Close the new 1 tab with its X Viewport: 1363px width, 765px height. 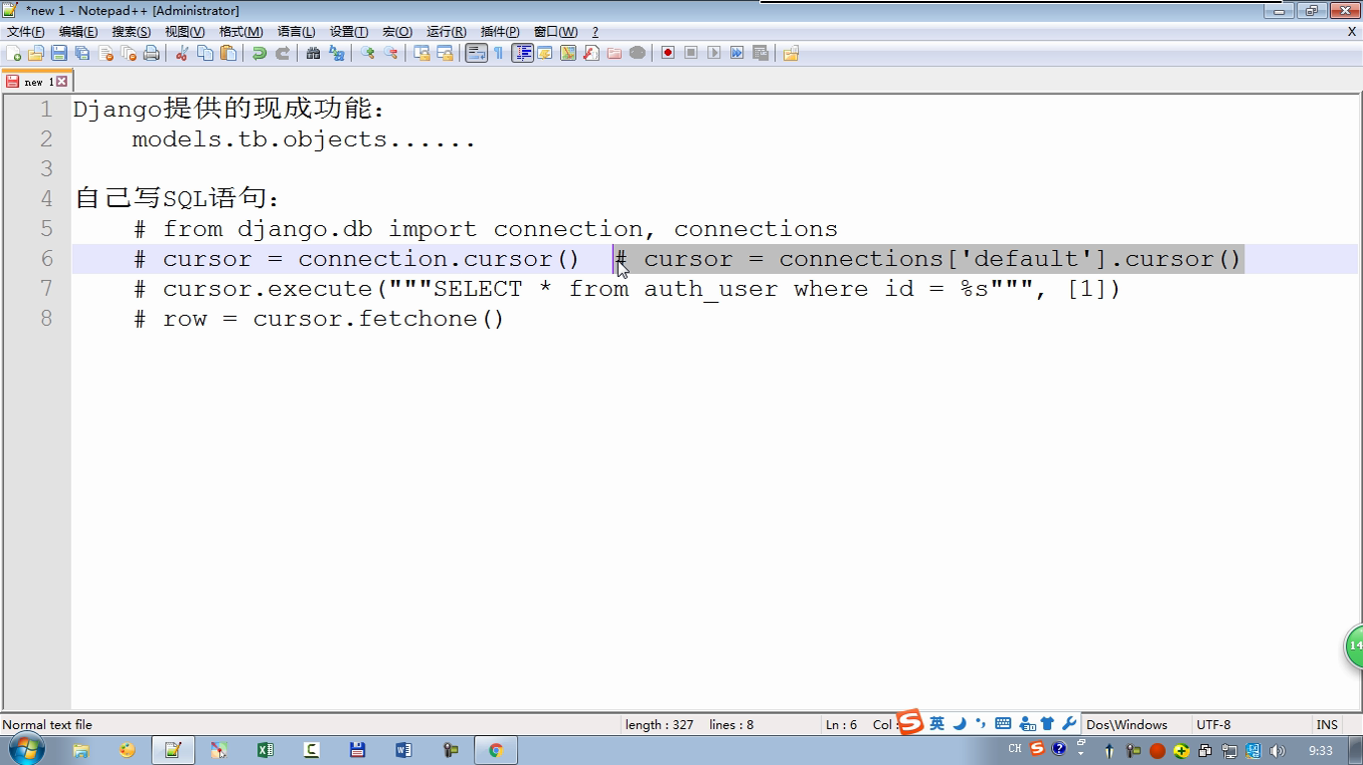click(62, 82)
